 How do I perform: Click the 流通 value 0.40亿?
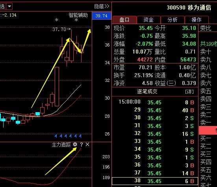(x=187, y=75)
